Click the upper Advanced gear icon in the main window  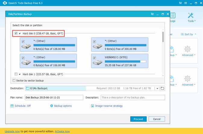[187, 49]
